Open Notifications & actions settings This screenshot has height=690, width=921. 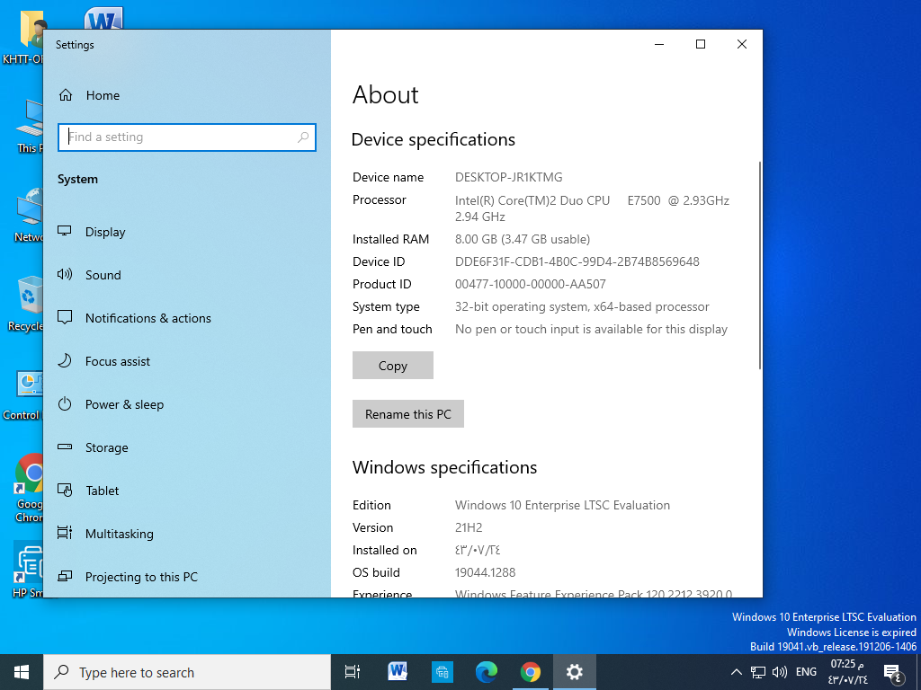[187, 318]
